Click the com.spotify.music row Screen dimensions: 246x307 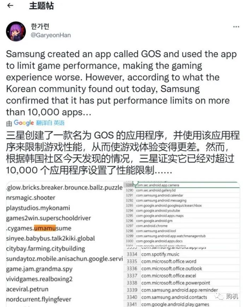coord(182,254)
